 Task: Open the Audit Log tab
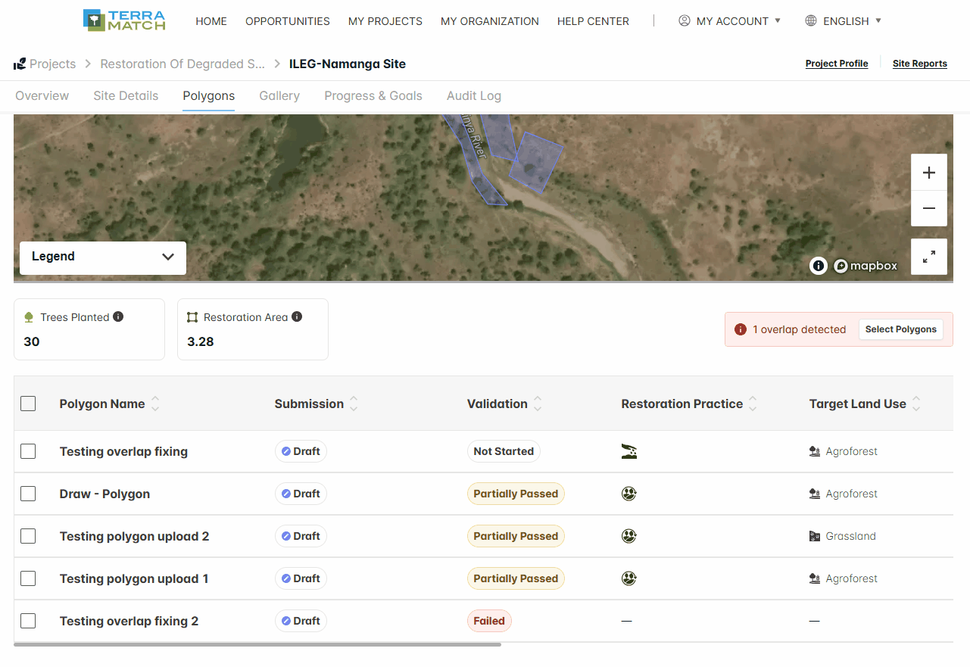point(474,96)
